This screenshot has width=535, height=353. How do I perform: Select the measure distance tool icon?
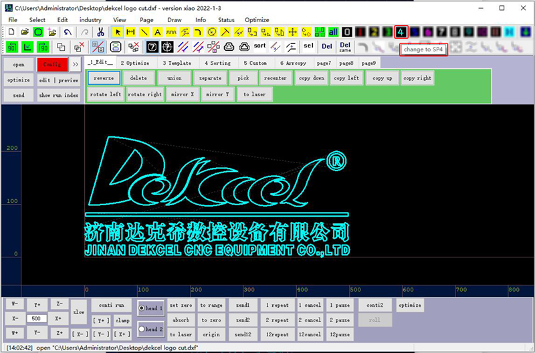[130, 32]
